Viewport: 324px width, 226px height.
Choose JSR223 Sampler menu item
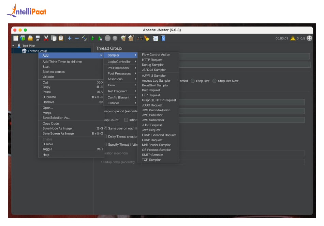158,70
